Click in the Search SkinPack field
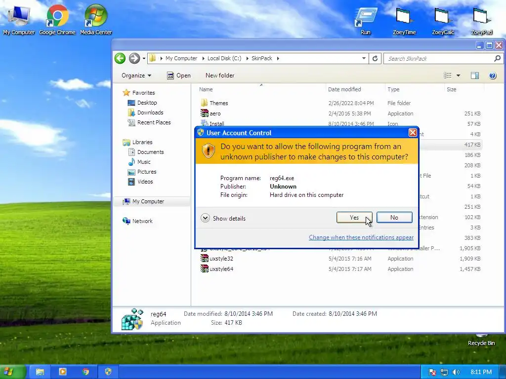The image size is (506, 379). click(x=439, y=58)
